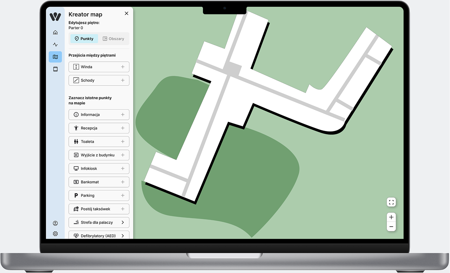Switch to the Obszary tab
The width and height of the screenshot is (450, 273).
coord(113,39)
